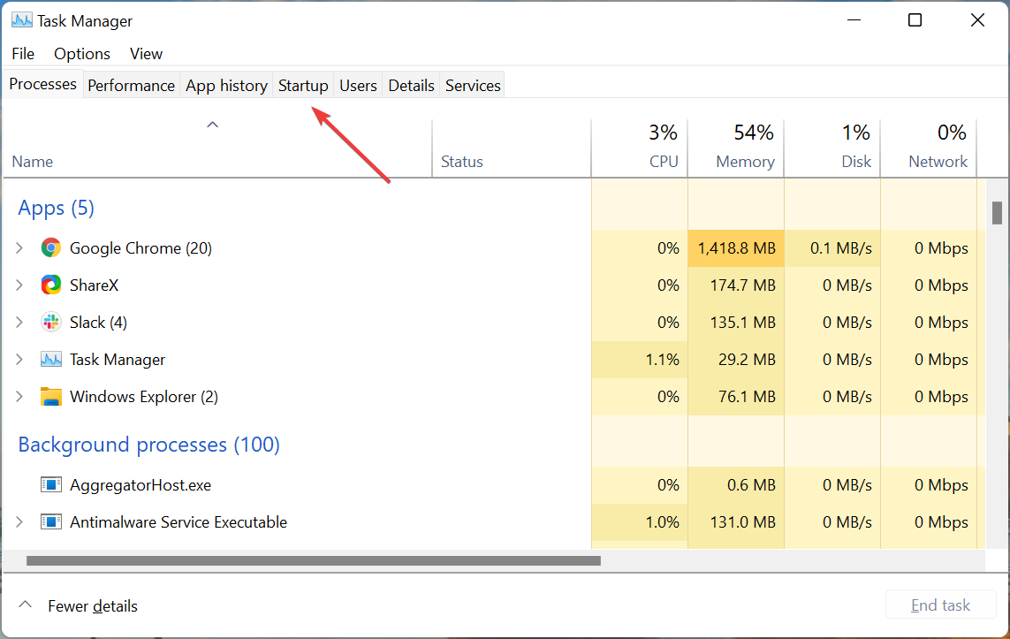Click the Task Manager process icon in the list
Viewport: 1010px width, 639px height.
pos(51,360)
